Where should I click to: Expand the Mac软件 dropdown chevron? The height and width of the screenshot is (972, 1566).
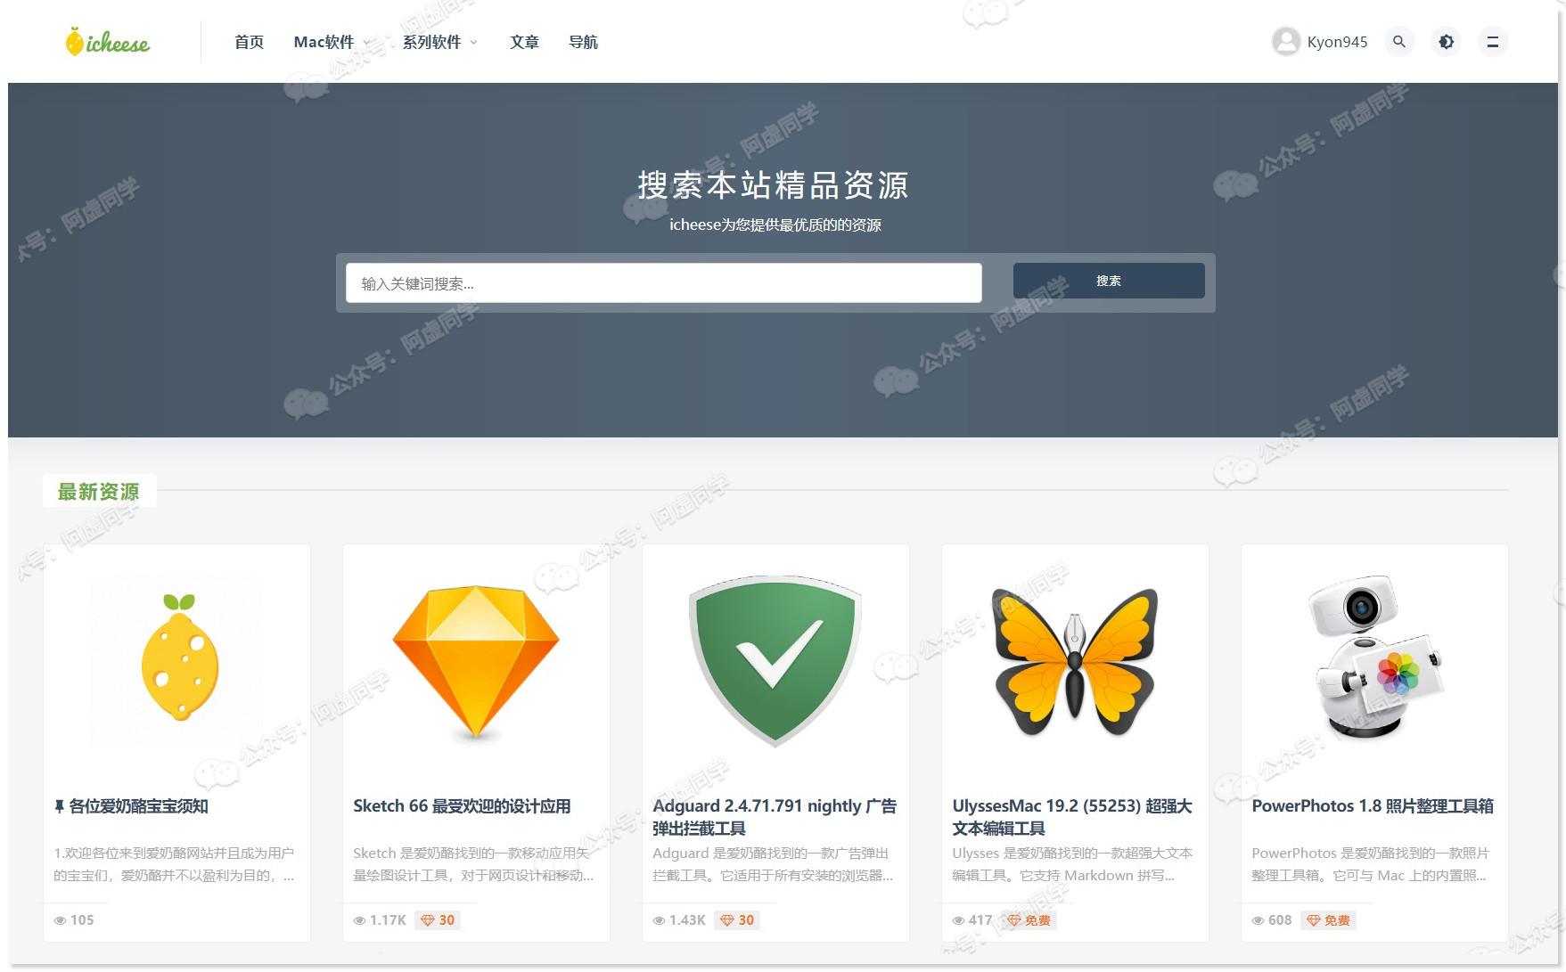[365, 42]
